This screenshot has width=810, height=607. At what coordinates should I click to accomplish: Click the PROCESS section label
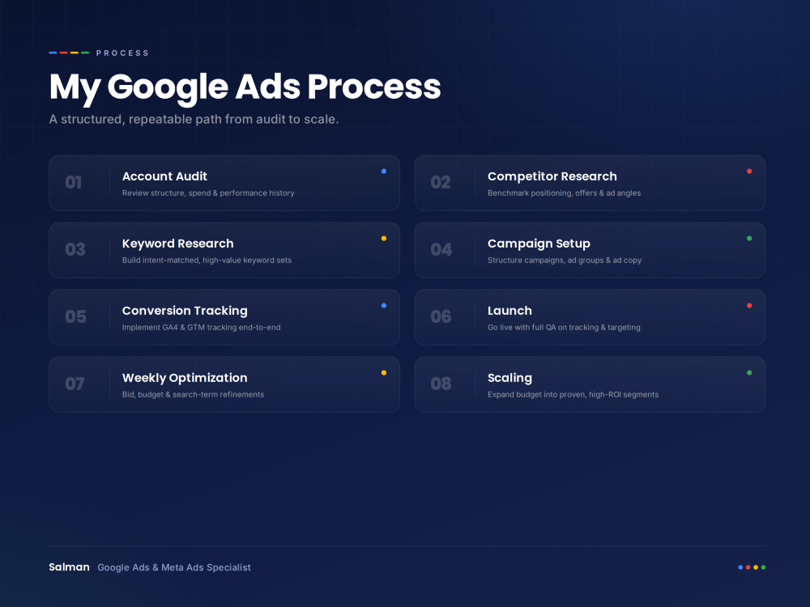point(122,53)
